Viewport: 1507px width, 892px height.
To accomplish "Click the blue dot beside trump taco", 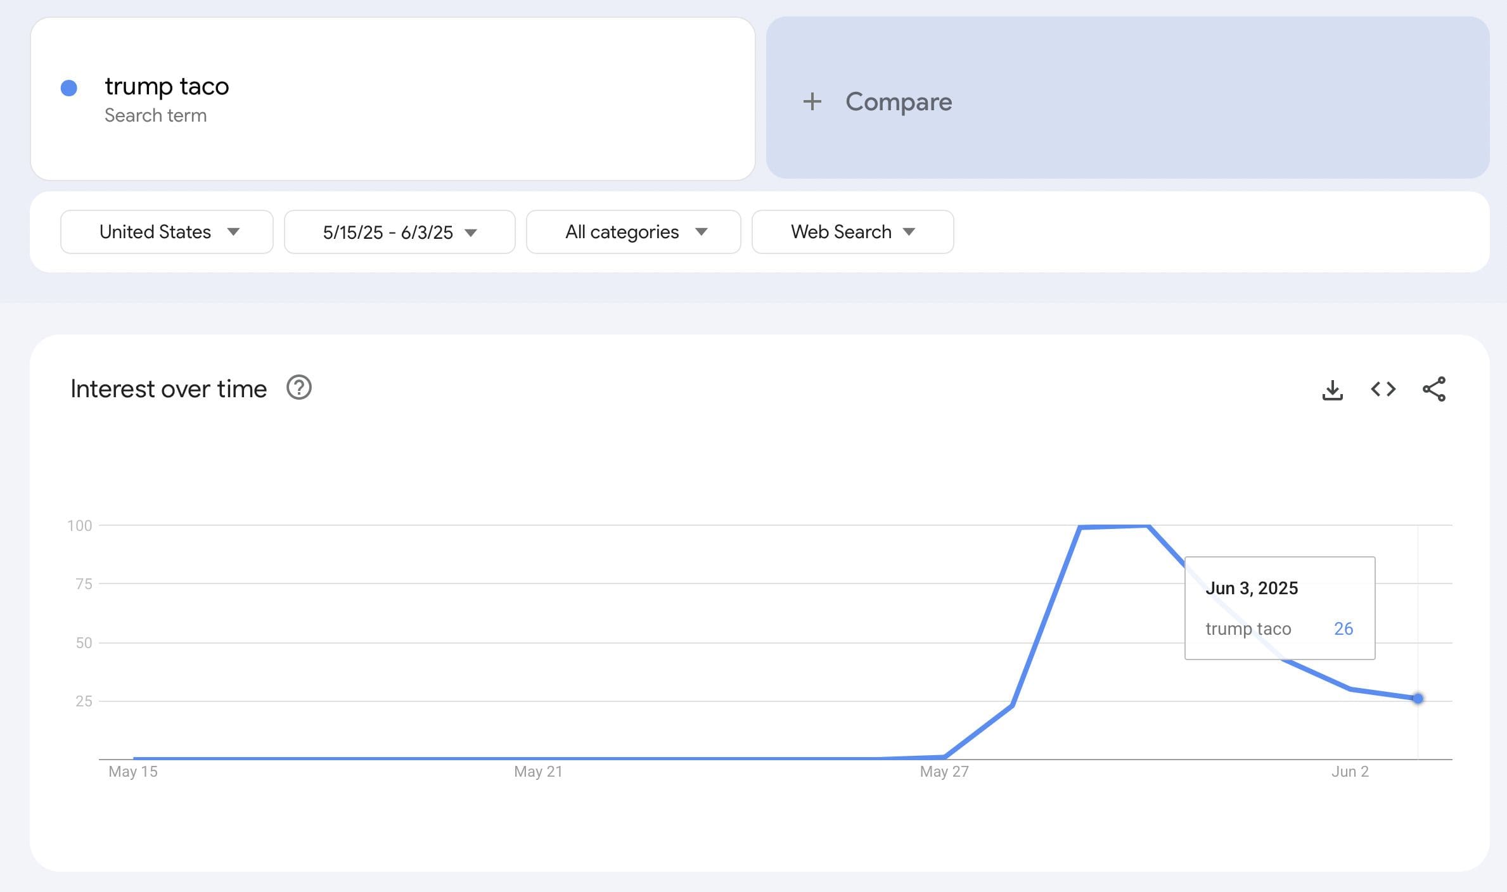I will pos(69,88).
